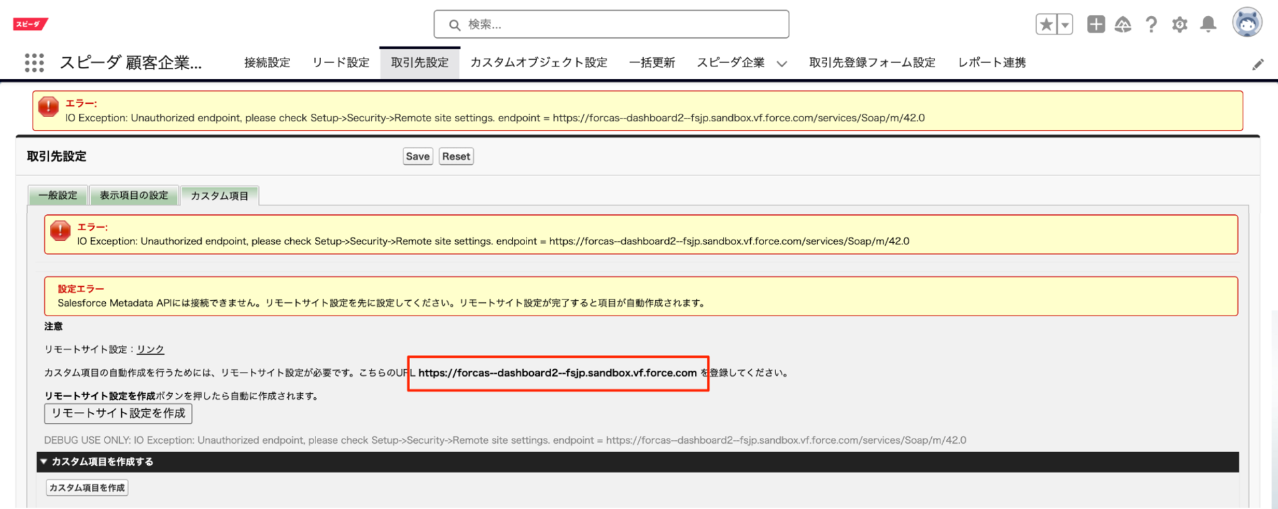Click the リモートサイト設定を作成 button

click(x=118, y=413)
